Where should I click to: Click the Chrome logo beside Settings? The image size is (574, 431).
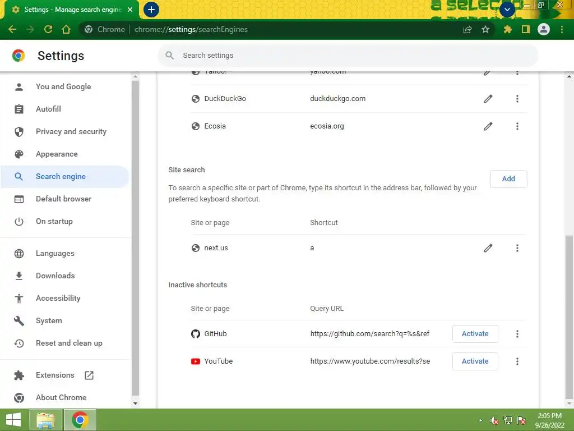[18, 56]
